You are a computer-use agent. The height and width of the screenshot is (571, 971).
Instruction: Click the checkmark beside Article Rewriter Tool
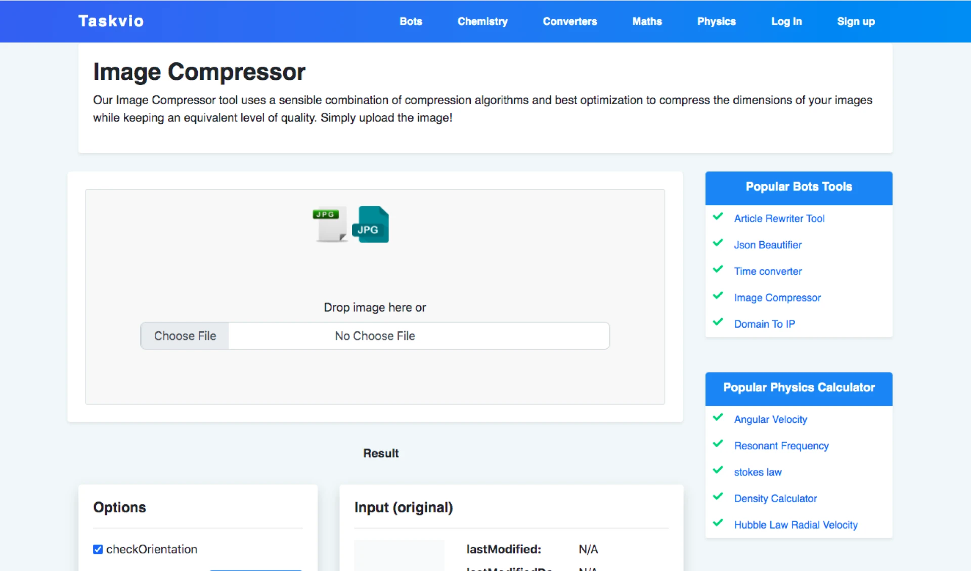[718, 216]
